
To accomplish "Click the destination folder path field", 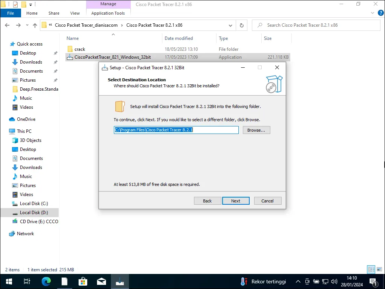I will 176,130.
